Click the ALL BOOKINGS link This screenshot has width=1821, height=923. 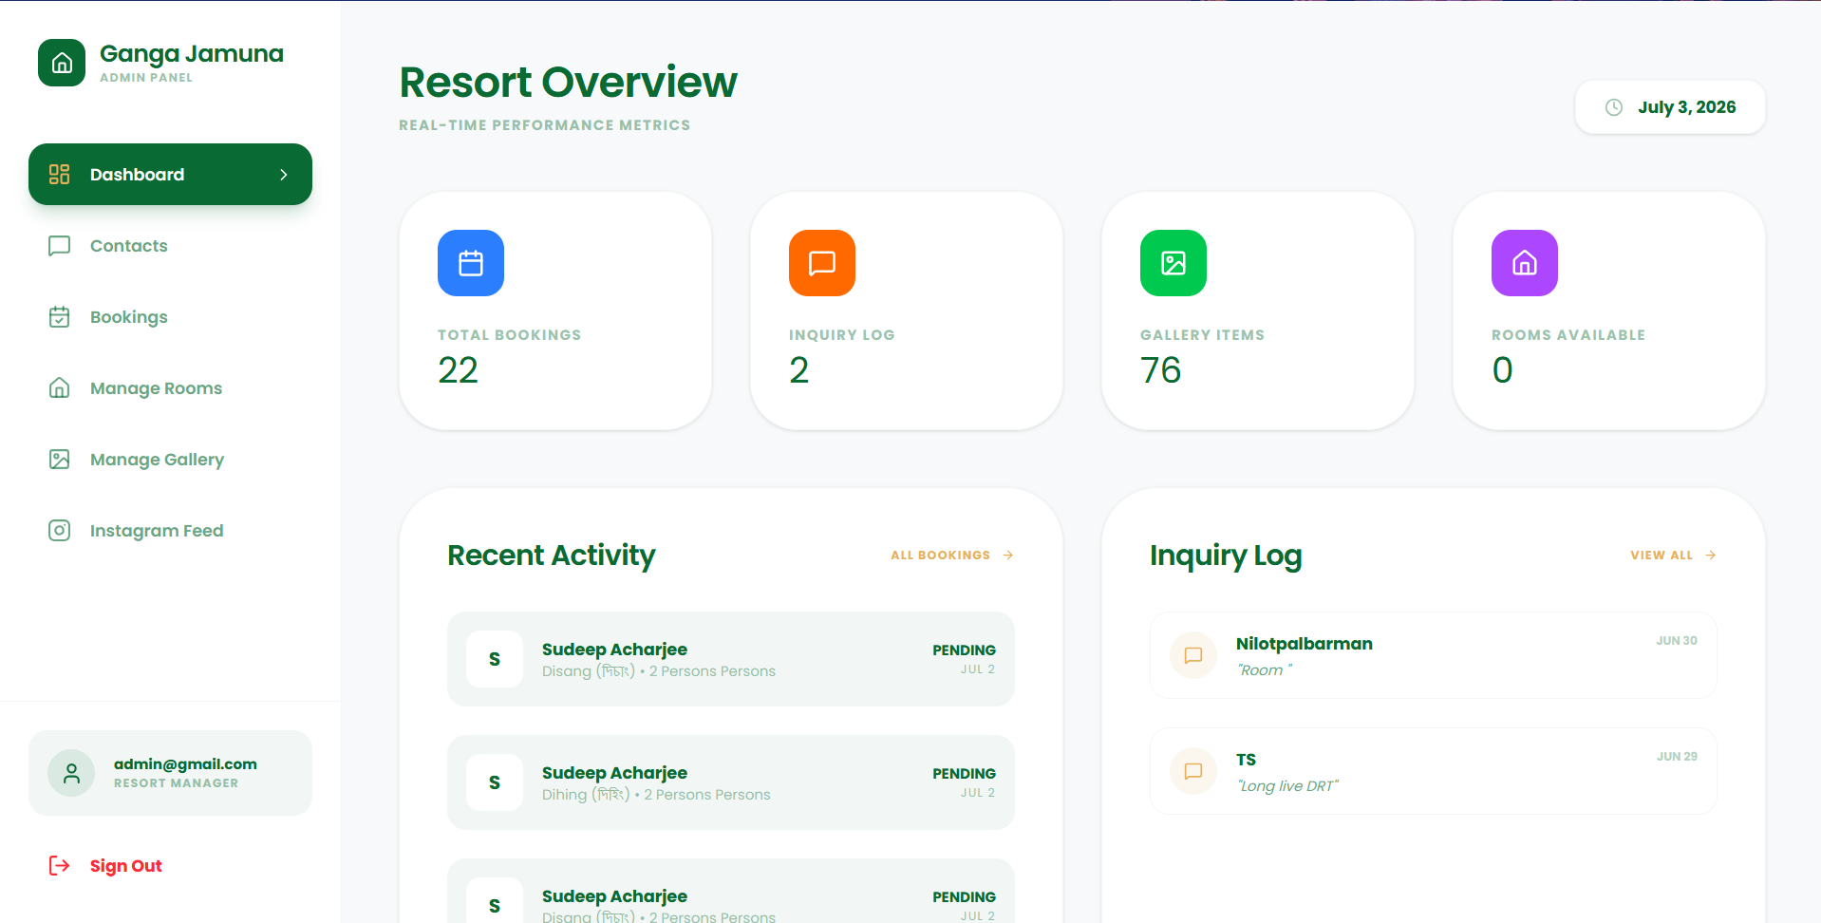[952, 556]
